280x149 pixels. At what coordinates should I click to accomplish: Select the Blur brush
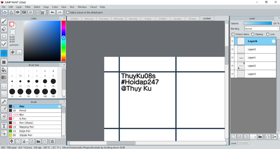(x=35, y=115)
